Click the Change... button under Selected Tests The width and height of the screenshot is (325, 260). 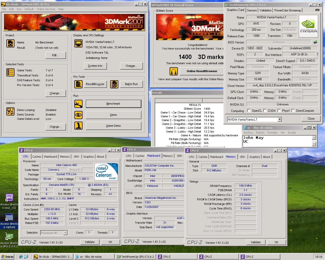tap(56, 93)
